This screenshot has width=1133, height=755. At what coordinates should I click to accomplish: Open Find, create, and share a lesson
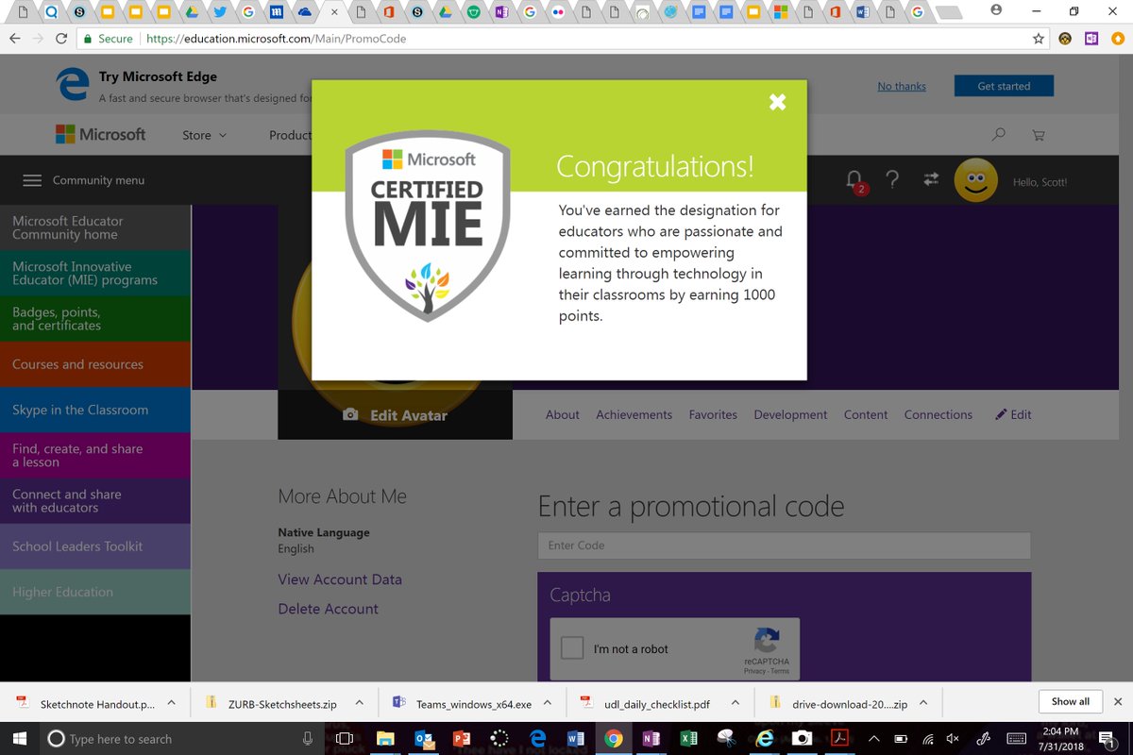point(95,455)
